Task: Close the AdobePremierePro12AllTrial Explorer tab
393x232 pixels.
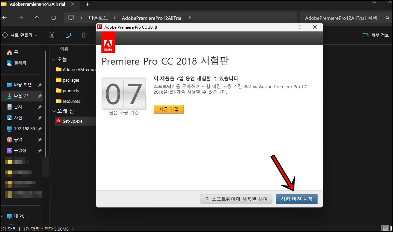Action: pos(72,4)
